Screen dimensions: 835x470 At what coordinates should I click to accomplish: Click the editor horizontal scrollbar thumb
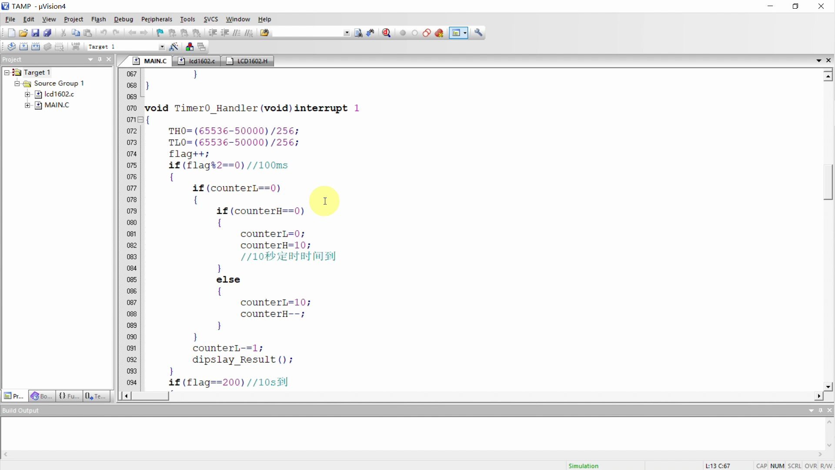click(x=150, y=396)
